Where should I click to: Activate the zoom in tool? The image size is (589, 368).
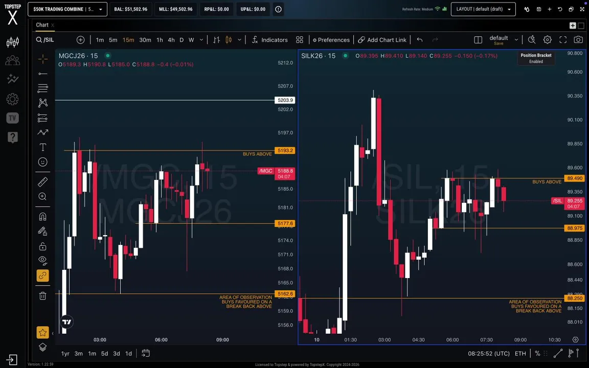pyautogui.click(x=43, y=196)
